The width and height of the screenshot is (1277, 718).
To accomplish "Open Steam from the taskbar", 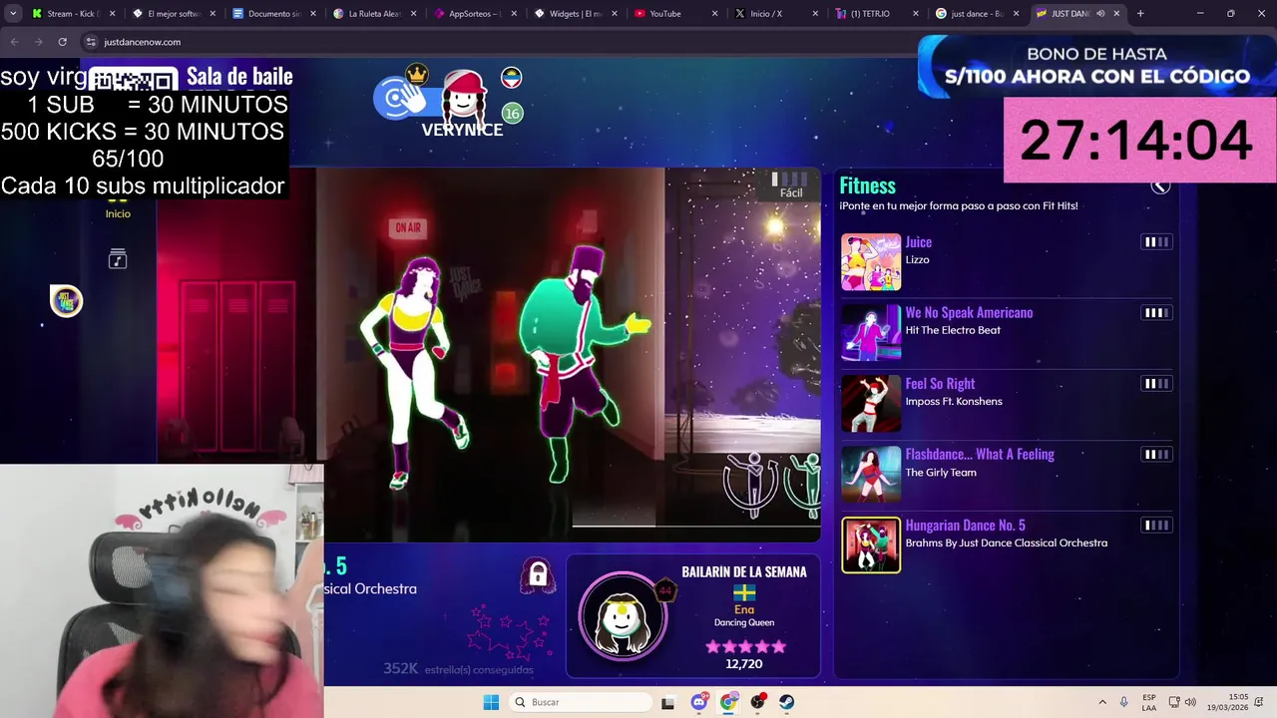I will coord(787,702).
